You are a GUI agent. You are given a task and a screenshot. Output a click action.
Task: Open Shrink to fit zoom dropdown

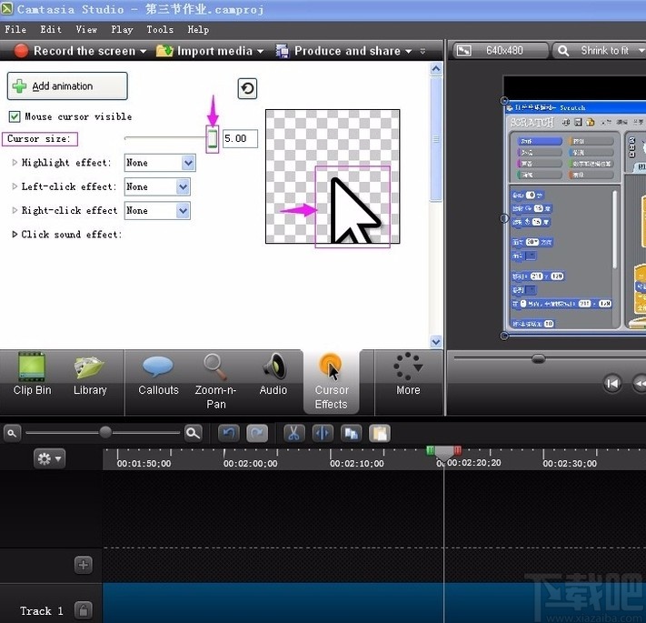pos(641,51)
